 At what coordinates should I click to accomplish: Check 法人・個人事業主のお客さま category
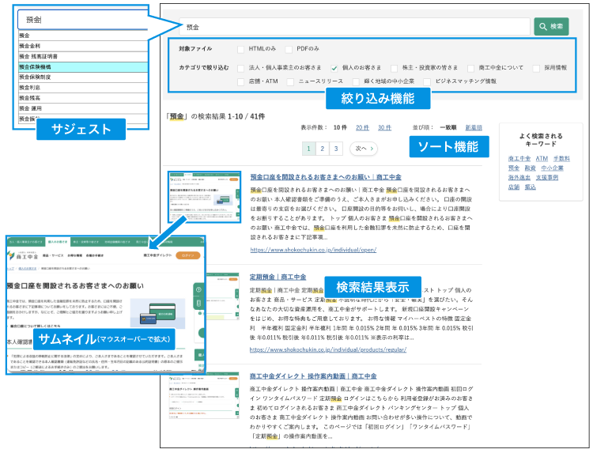[x=240, y=68]
